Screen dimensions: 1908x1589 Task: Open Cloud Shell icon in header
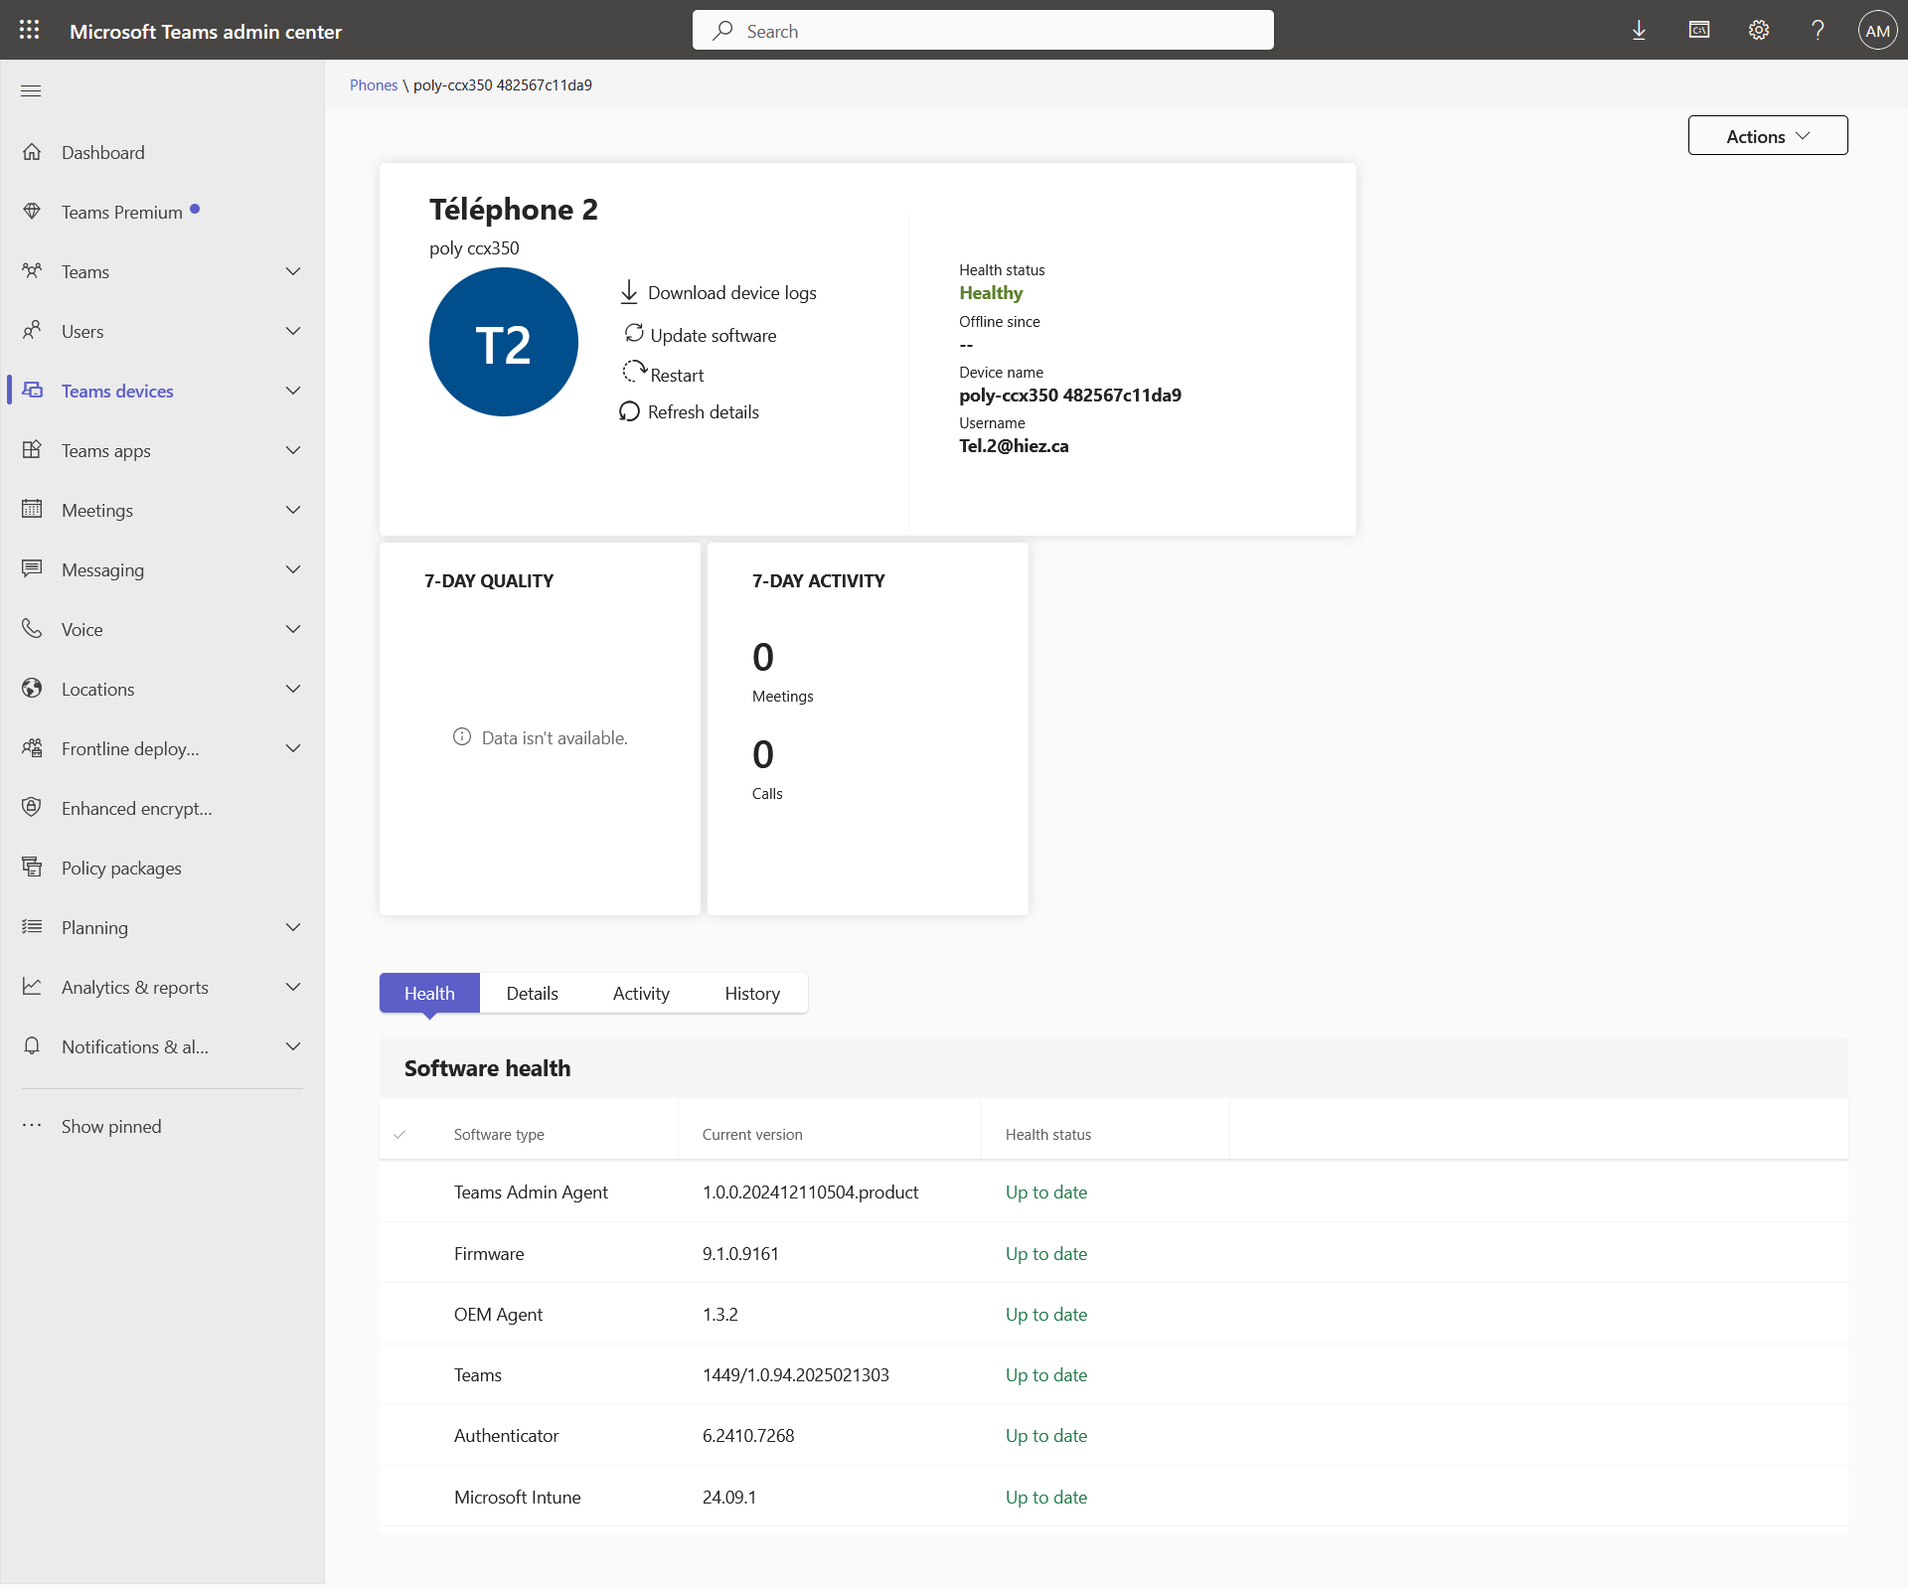[1699, 31]
